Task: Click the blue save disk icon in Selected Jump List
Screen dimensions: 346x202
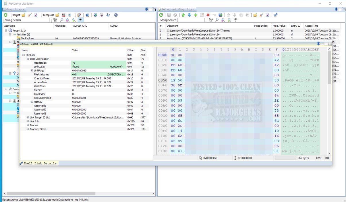Action: (220, 15)
